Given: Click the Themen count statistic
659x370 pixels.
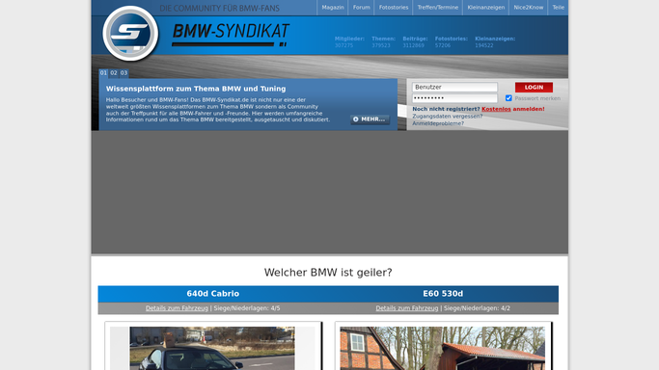Looking at the screenshot, I should point(383,42).
